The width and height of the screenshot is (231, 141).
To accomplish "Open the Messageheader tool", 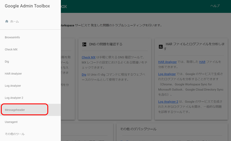I will point(15,110).
